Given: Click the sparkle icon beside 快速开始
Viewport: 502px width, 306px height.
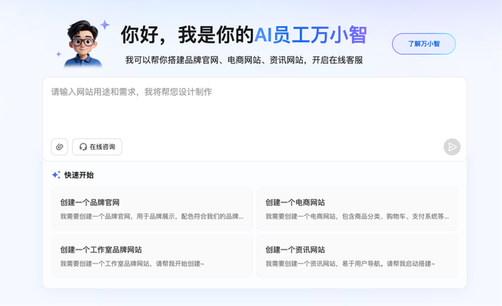Looking at the screenshot, I should click(56, 175).
